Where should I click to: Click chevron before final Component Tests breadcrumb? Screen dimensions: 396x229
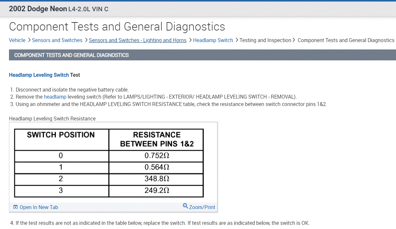click(294, 40)
